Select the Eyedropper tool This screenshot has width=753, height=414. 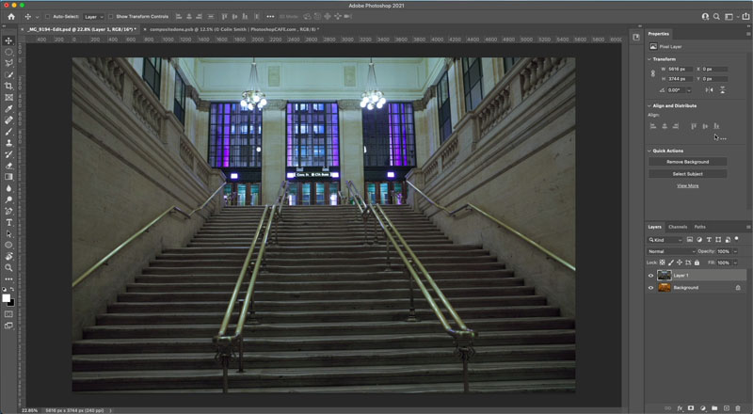pyautogui.click(x=8, y=109)
